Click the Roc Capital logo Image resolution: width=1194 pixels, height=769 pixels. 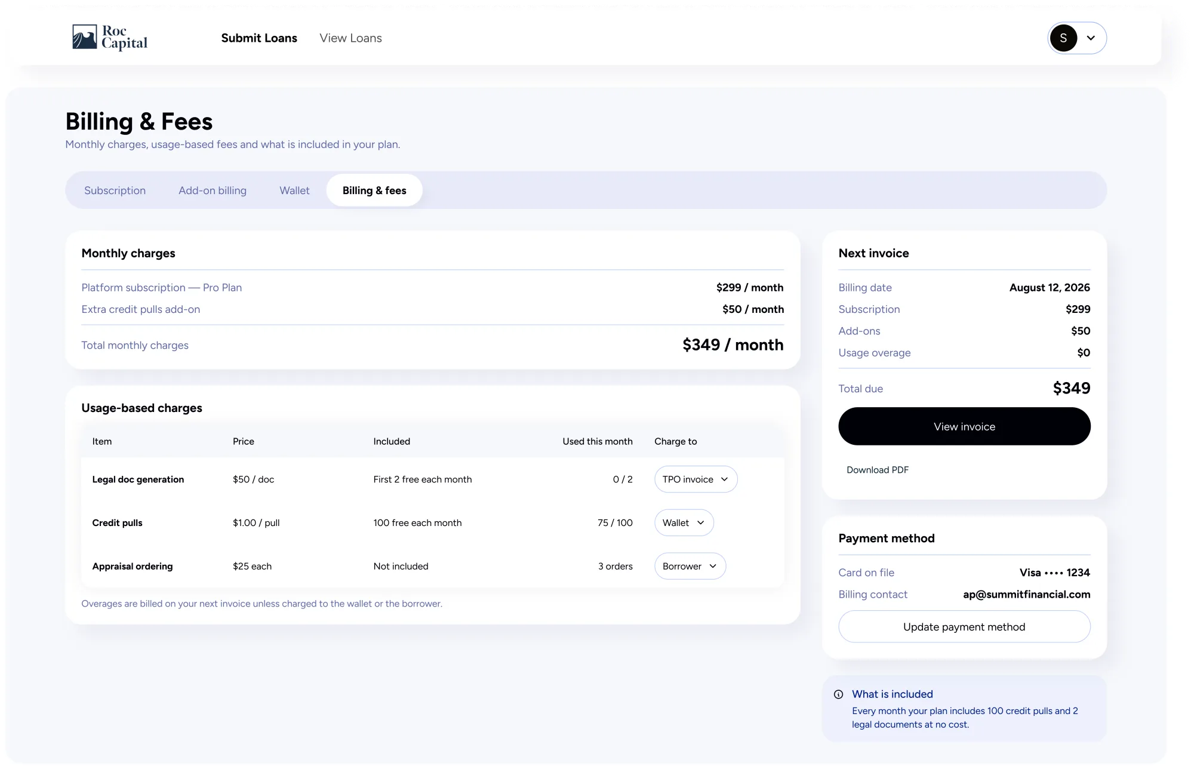110,38
